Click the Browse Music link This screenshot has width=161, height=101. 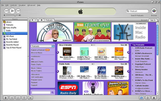(37, 53)
